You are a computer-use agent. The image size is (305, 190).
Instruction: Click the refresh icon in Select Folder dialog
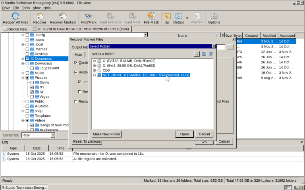coord(210,54)
